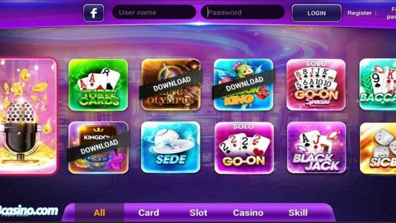The image size is (396, 223).
Task: Download the Kingdom slot game
Action: coord(98,148)
